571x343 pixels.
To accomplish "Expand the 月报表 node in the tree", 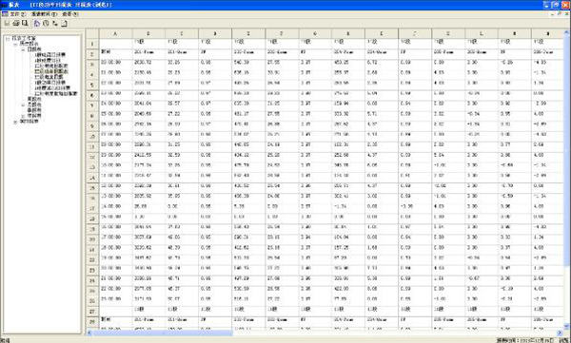I will pos(23,105).
